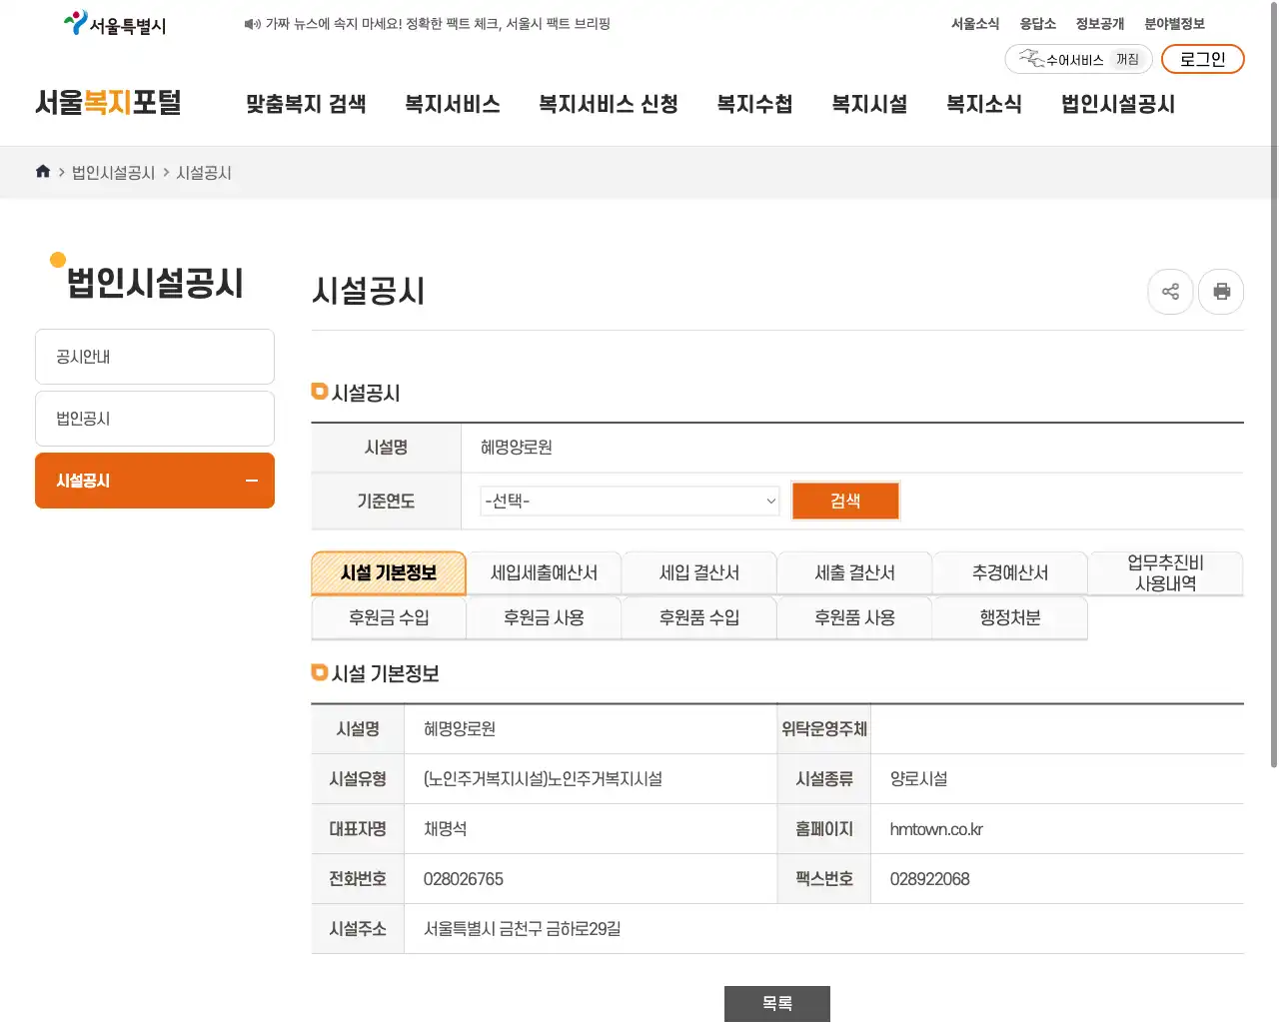
Task: Click the Seoul city logo
Action: (115, 24)
